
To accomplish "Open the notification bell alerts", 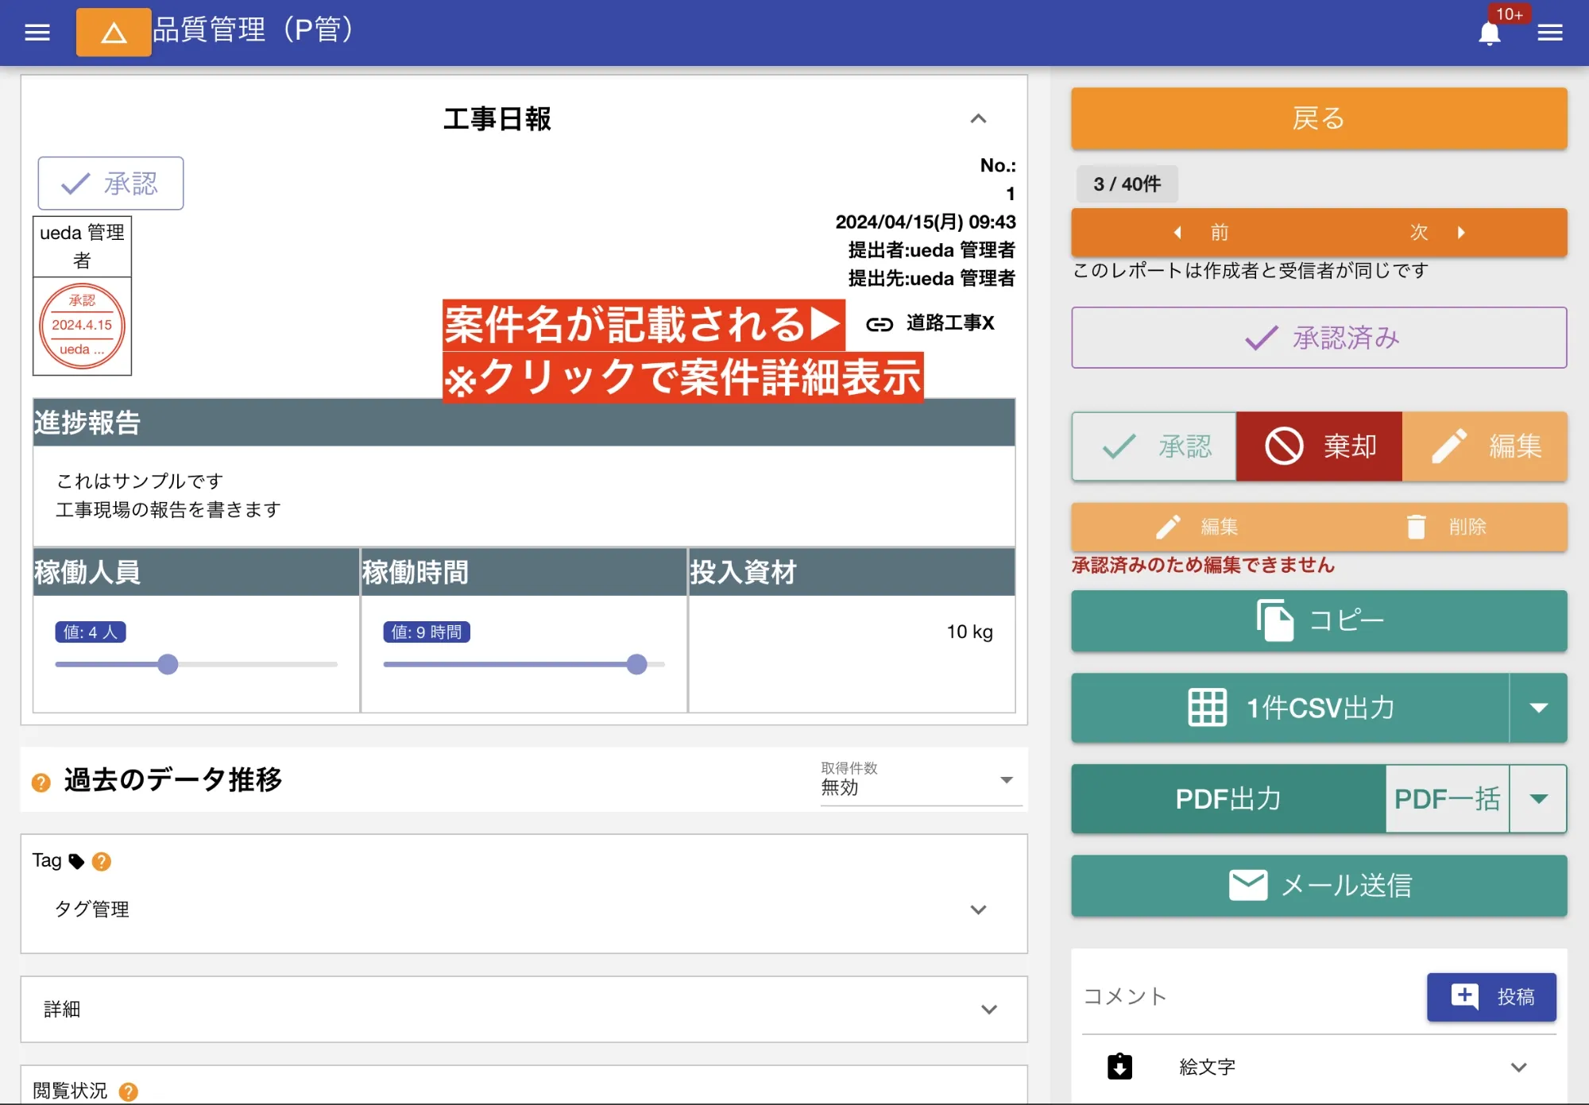I will click(1489, 33).
